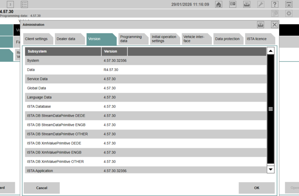Click the Version column header
Image resolution: width=299 pixels, height=196 pixels.
coord(114,52)
